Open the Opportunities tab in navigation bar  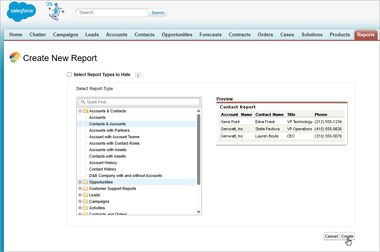point(177,34)
